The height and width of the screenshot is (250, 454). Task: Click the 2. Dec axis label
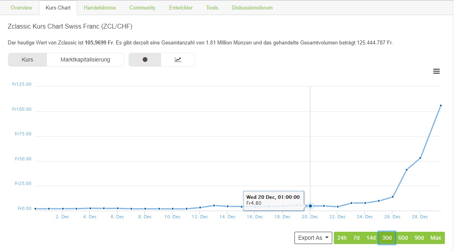point(62,217)
